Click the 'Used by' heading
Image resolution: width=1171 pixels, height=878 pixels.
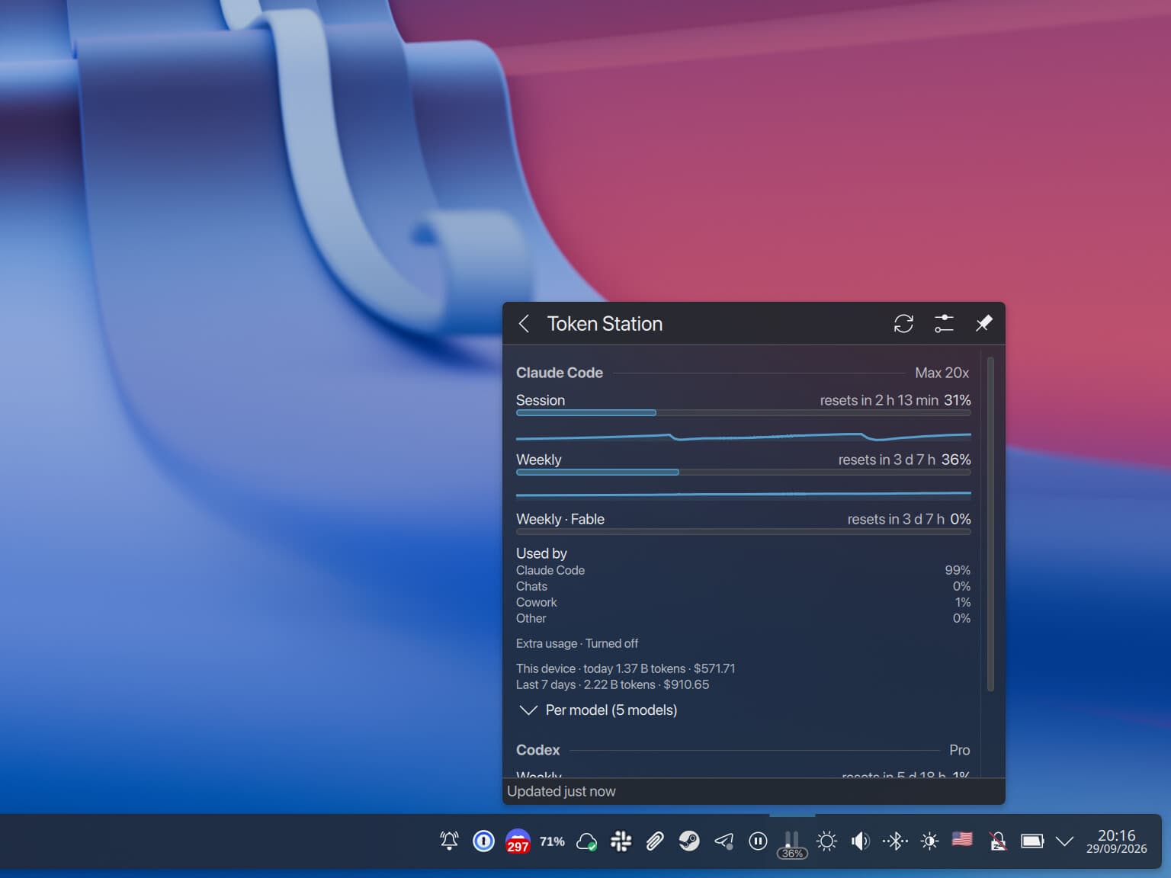tap(541, 553)
